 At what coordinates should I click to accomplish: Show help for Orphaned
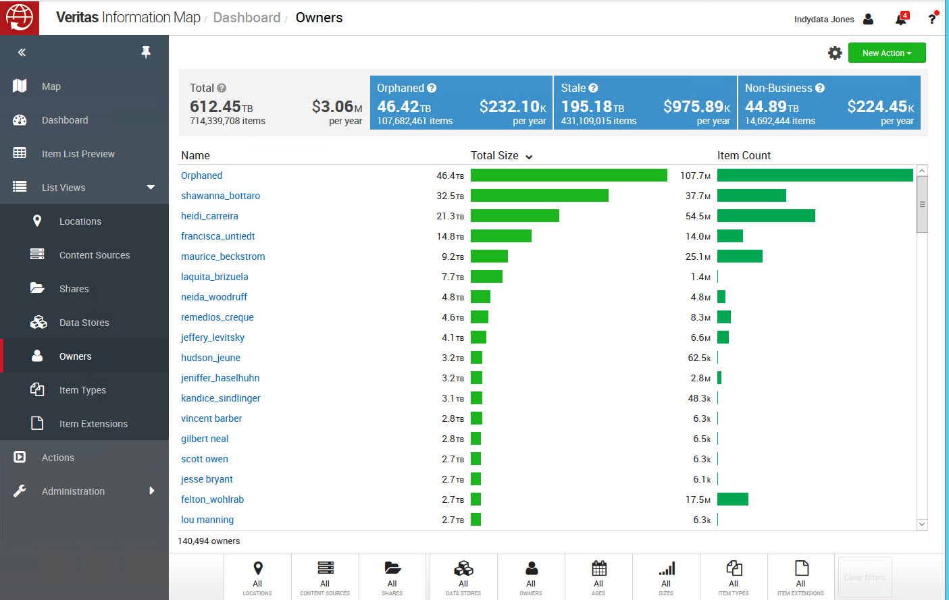point(432,88)
